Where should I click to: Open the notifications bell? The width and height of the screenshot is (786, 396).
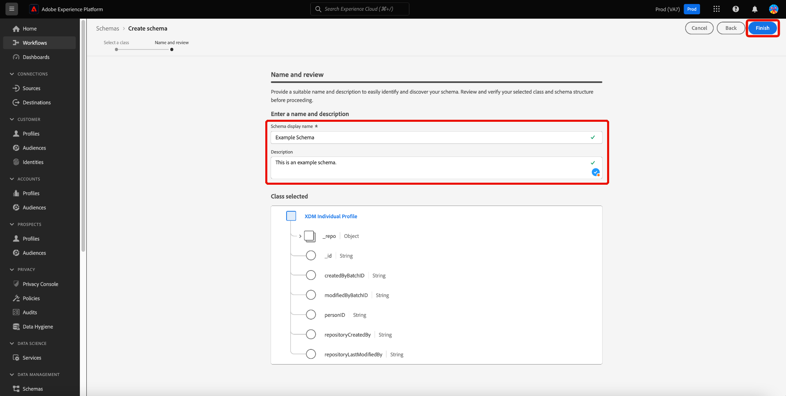point(754,9)
